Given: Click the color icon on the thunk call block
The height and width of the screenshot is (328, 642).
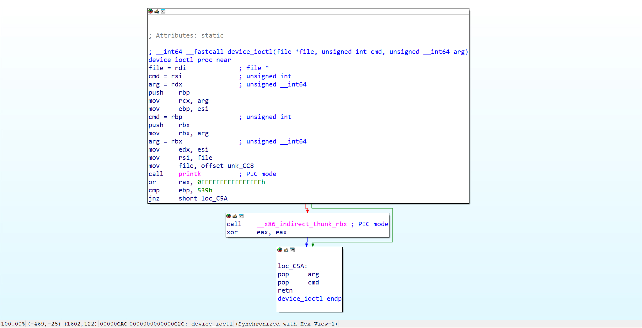Looking at the screenshot, I should 229,216.
